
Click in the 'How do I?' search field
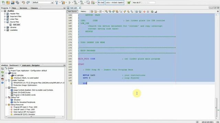pyautogui.click(x=148, y=2)
